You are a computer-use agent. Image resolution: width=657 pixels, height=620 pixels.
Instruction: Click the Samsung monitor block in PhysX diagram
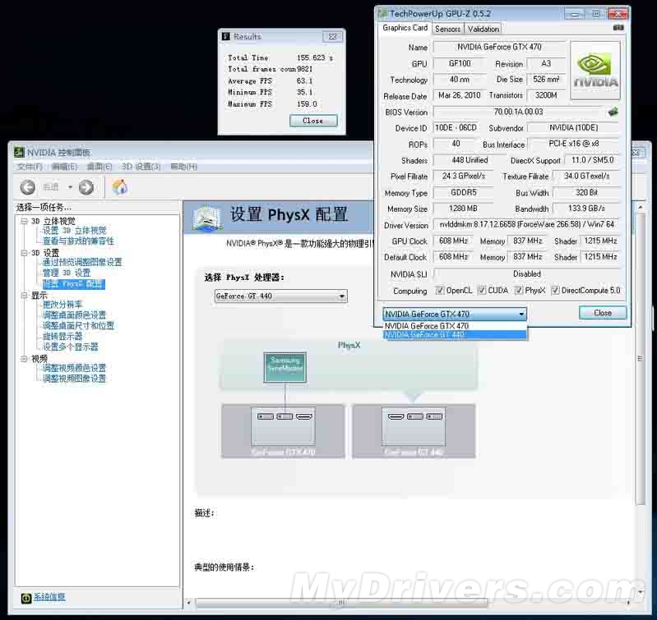(285, 367)
